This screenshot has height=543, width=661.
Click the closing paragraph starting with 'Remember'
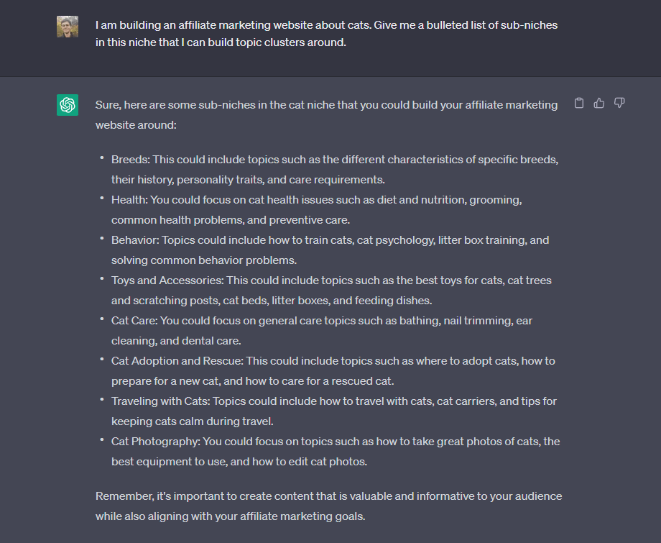click(x=328, y=506)
